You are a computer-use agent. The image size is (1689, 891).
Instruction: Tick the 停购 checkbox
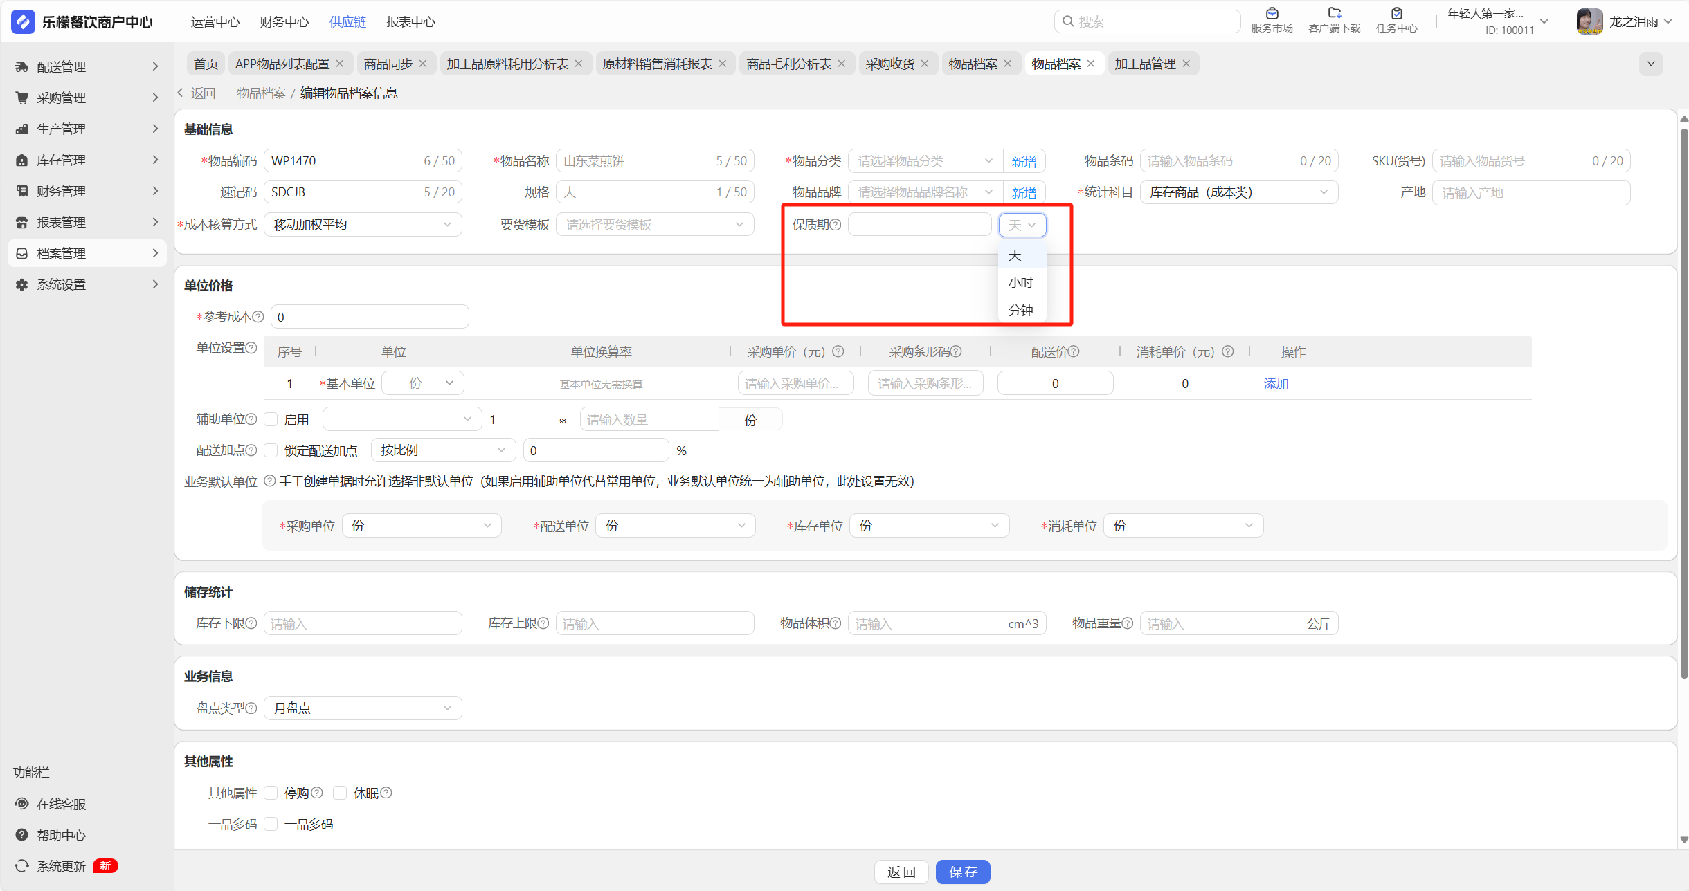pyautogui.click(x=271, y=793)
